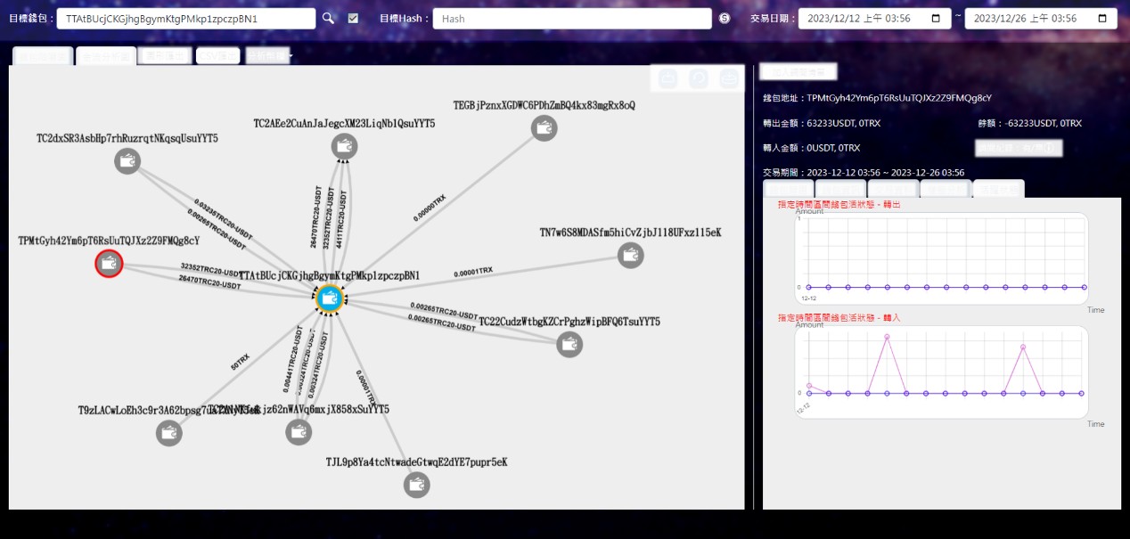Click the TN7w6S8MDASfm5hiCvZjbJ118UFxz115eK label

pos(630,233)
